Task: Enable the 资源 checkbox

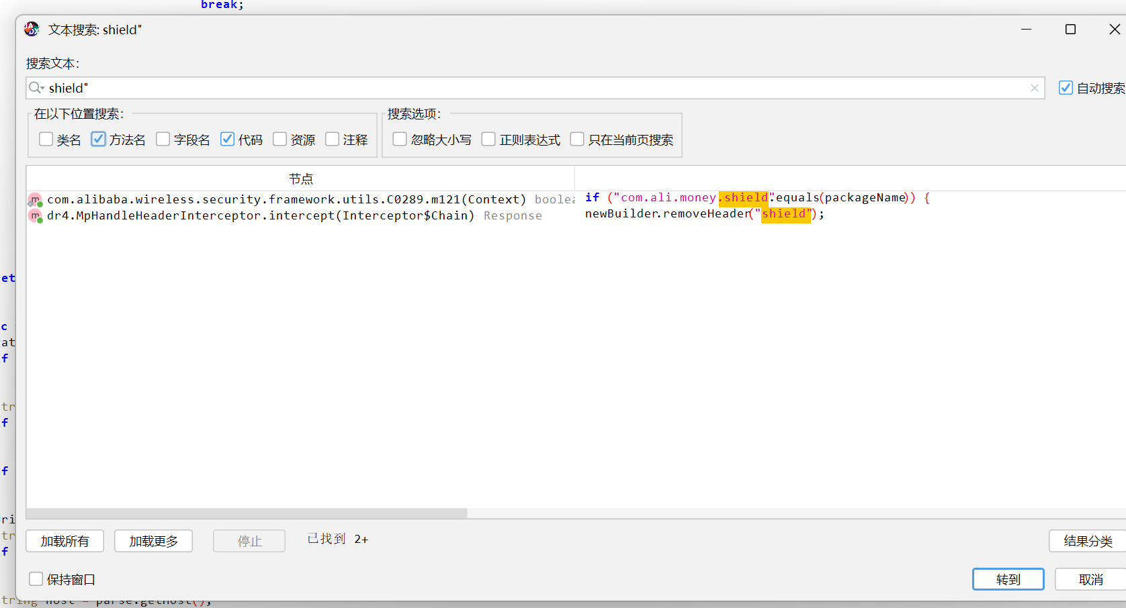Action: (x=279, y=139)
